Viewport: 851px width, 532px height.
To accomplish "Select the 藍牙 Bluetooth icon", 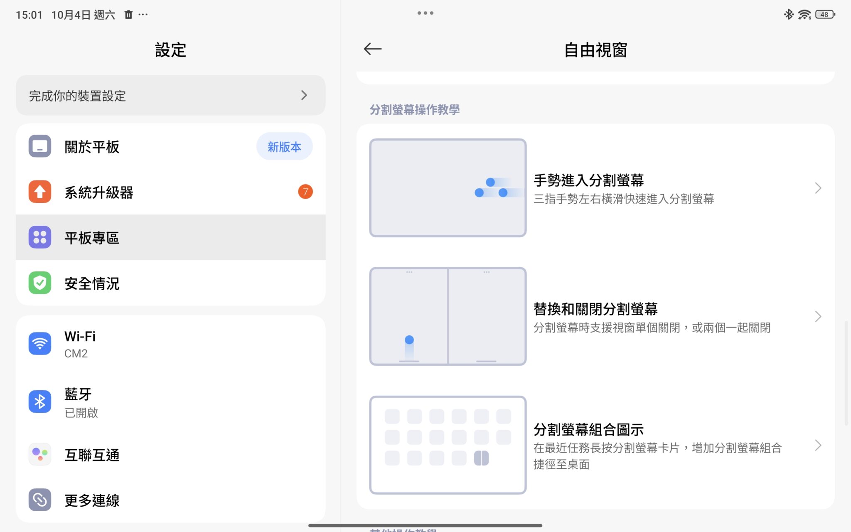I will (x=40, y=401).
